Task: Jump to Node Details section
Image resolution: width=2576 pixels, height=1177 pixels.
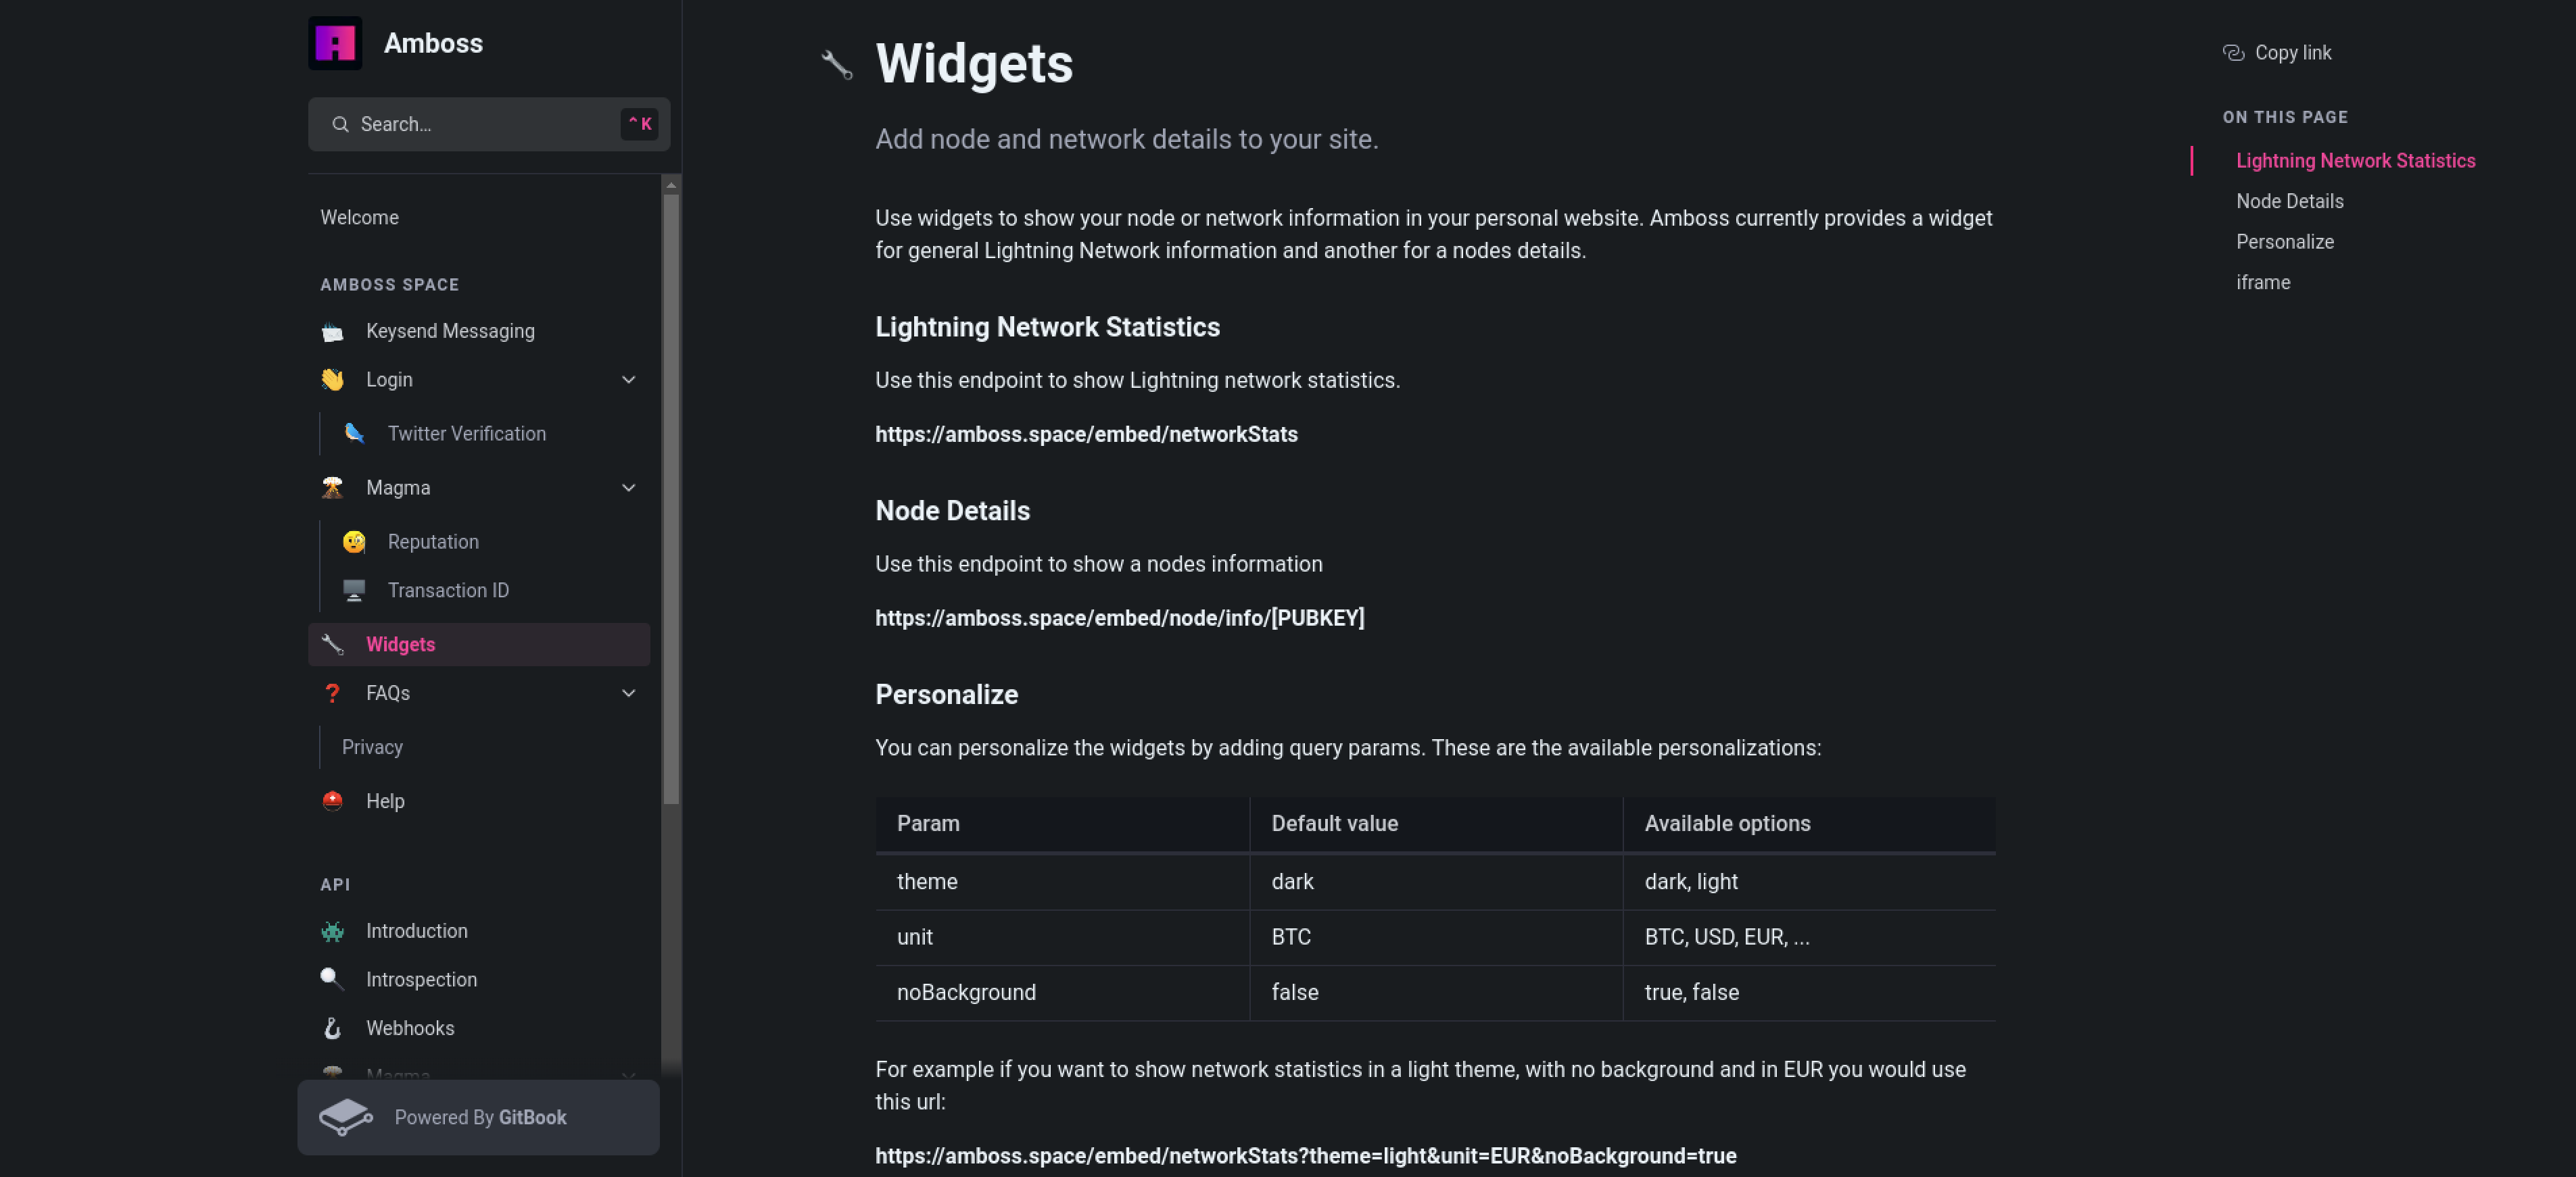Action: pos(2289,202)
